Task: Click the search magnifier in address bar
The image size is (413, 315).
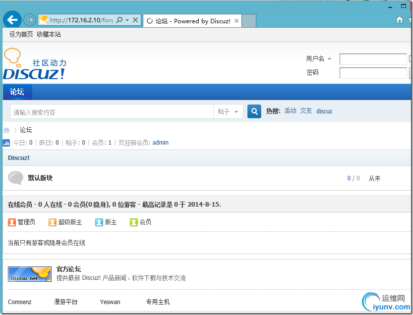Action: point(119,20)
